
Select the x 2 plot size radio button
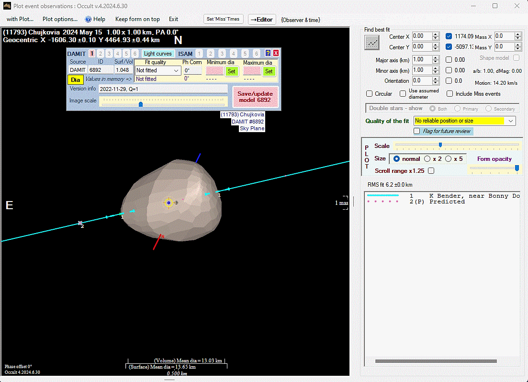click(427, 159)
